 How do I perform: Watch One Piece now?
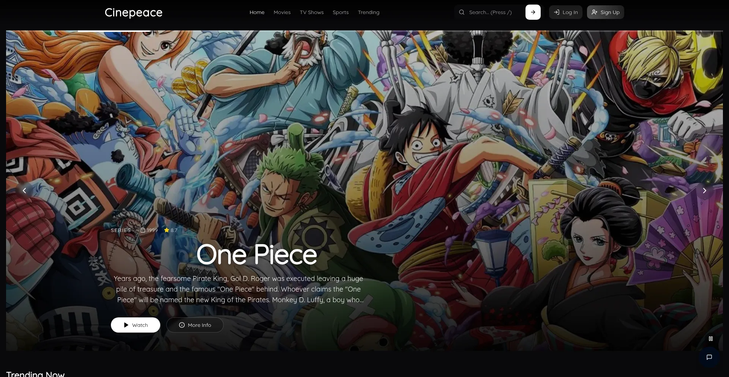click(136, 325)
